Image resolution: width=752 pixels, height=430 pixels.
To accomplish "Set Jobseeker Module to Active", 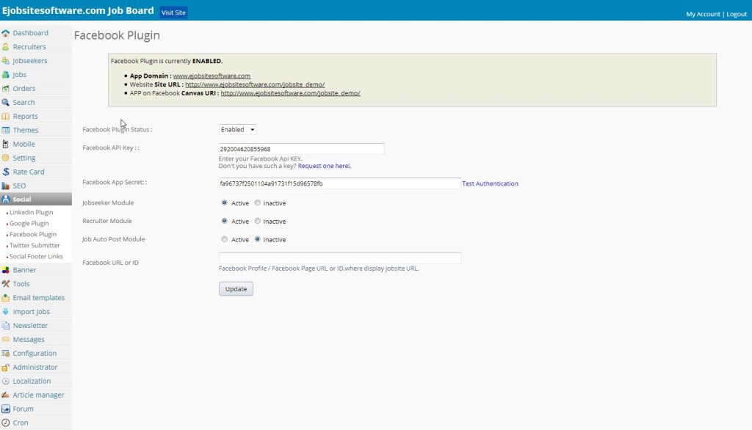I will point(225,203).
